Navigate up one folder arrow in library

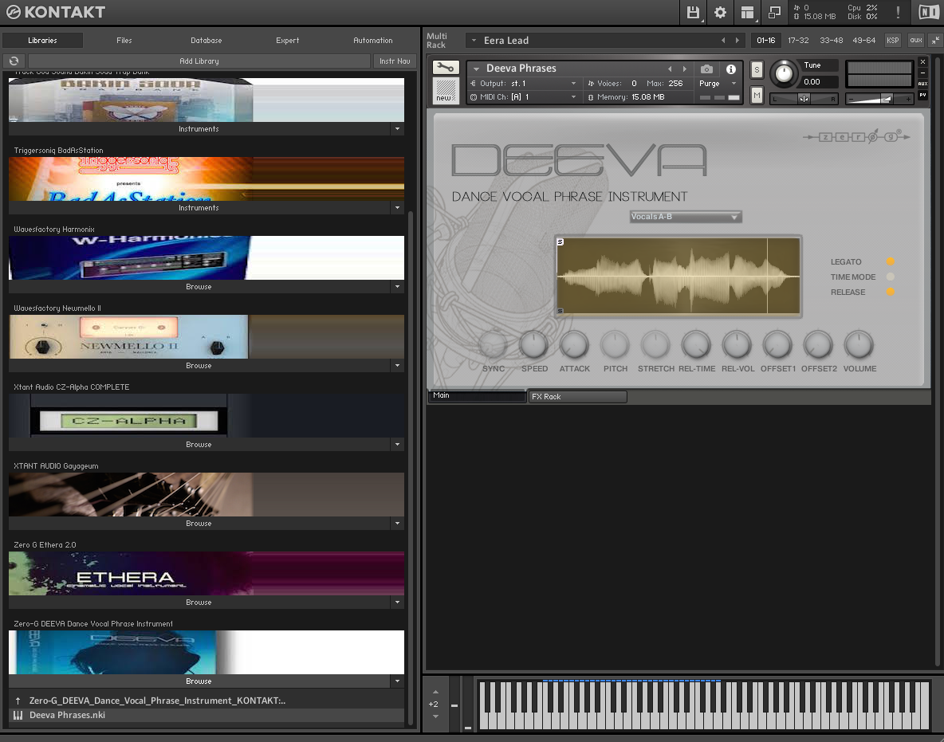click(x=18, y=701)
